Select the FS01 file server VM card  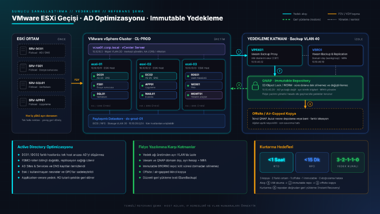click(x=110, y=86)
